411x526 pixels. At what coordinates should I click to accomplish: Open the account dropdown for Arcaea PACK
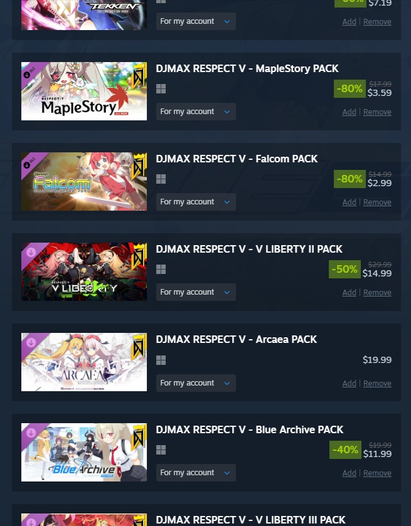196,383
